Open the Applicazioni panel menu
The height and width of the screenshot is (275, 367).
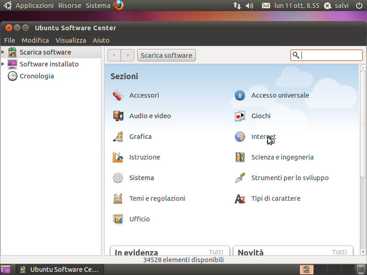[34, 5]
